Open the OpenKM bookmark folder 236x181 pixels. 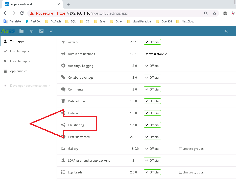coord(164,21)
